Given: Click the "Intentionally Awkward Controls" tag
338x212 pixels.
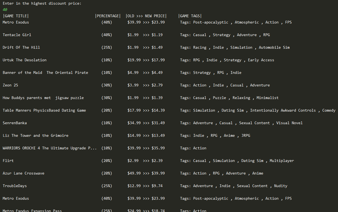Looking at the screenshot, I should 283,110.
